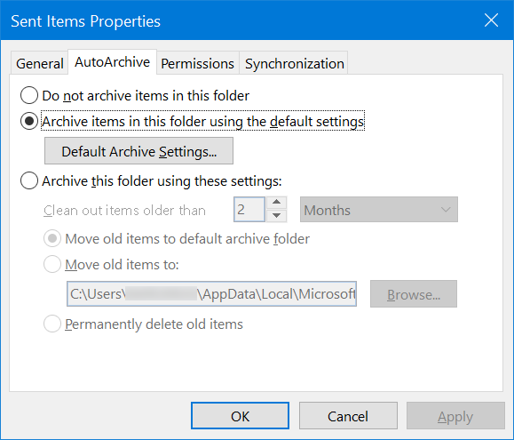
Task: Open the Permissions tab
Action: (198, 63)
